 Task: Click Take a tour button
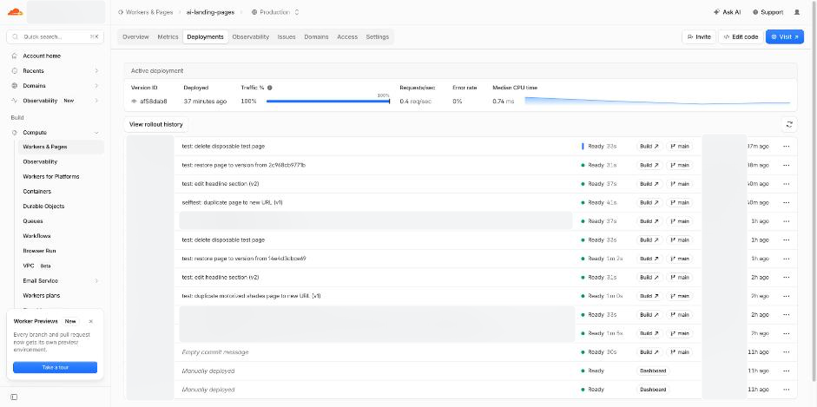(56, 367)
